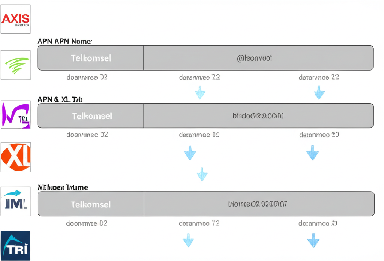Expand right down arrow beneath the middle table
Viewport: 384px width, 261px height.
click(312, 153)
